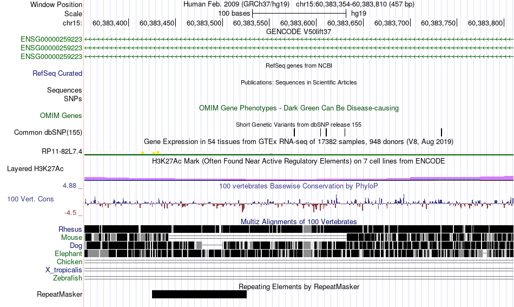Click the Zebrafish alignment label
The height and width of the screenshot is (307, 514).
[68, 278]
